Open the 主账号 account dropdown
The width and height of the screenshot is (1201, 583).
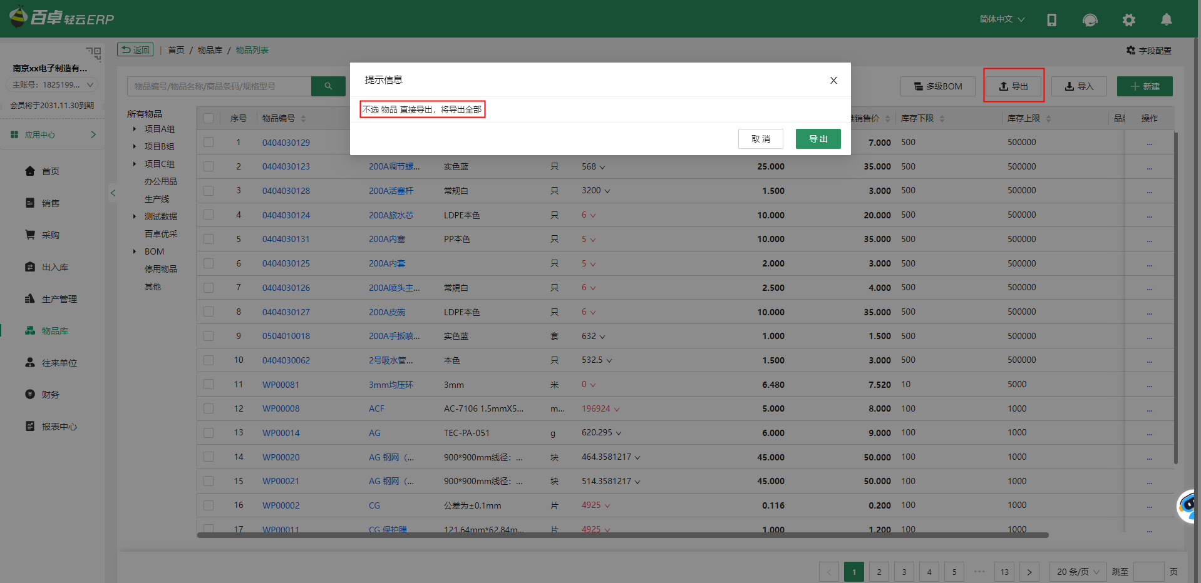click(x=53, y=85)
